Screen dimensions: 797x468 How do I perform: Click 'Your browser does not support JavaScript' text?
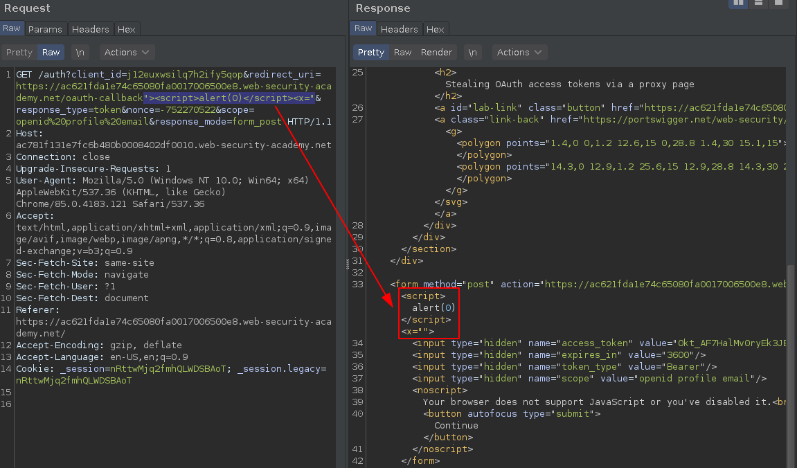(532, 402)
